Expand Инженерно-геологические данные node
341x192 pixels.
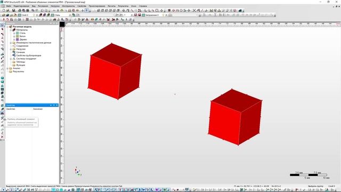(11, 43)
